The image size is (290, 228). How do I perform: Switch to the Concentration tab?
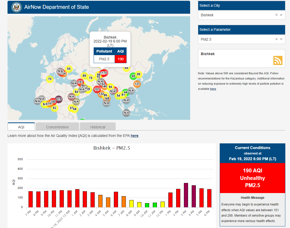click(57, 127)
